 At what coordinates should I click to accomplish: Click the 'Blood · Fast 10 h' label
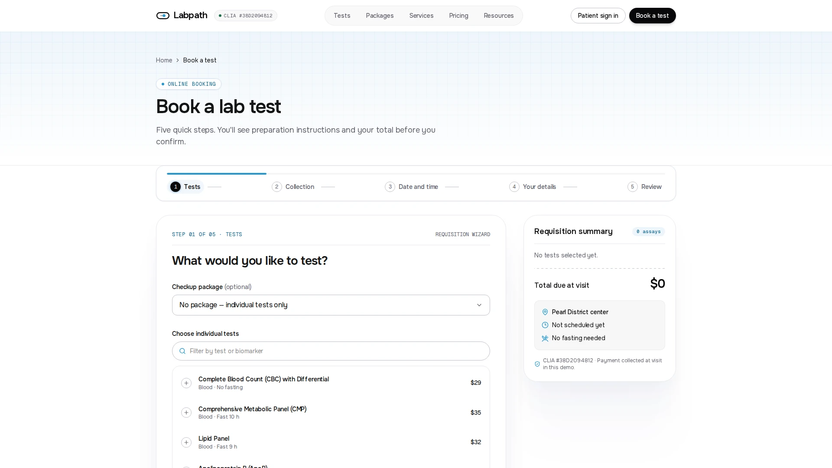[219, 417]
